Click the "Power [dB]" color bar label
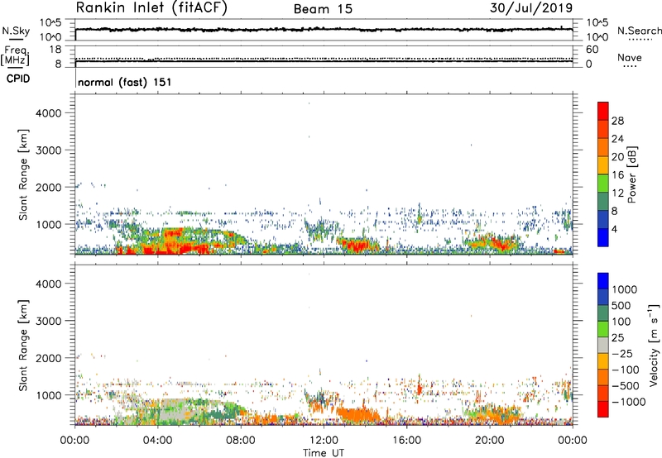662x458 pixels. point(632,174)
